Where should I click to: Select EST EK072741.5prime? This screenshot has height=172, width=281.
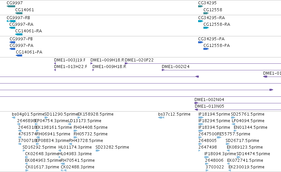(245, 160)
